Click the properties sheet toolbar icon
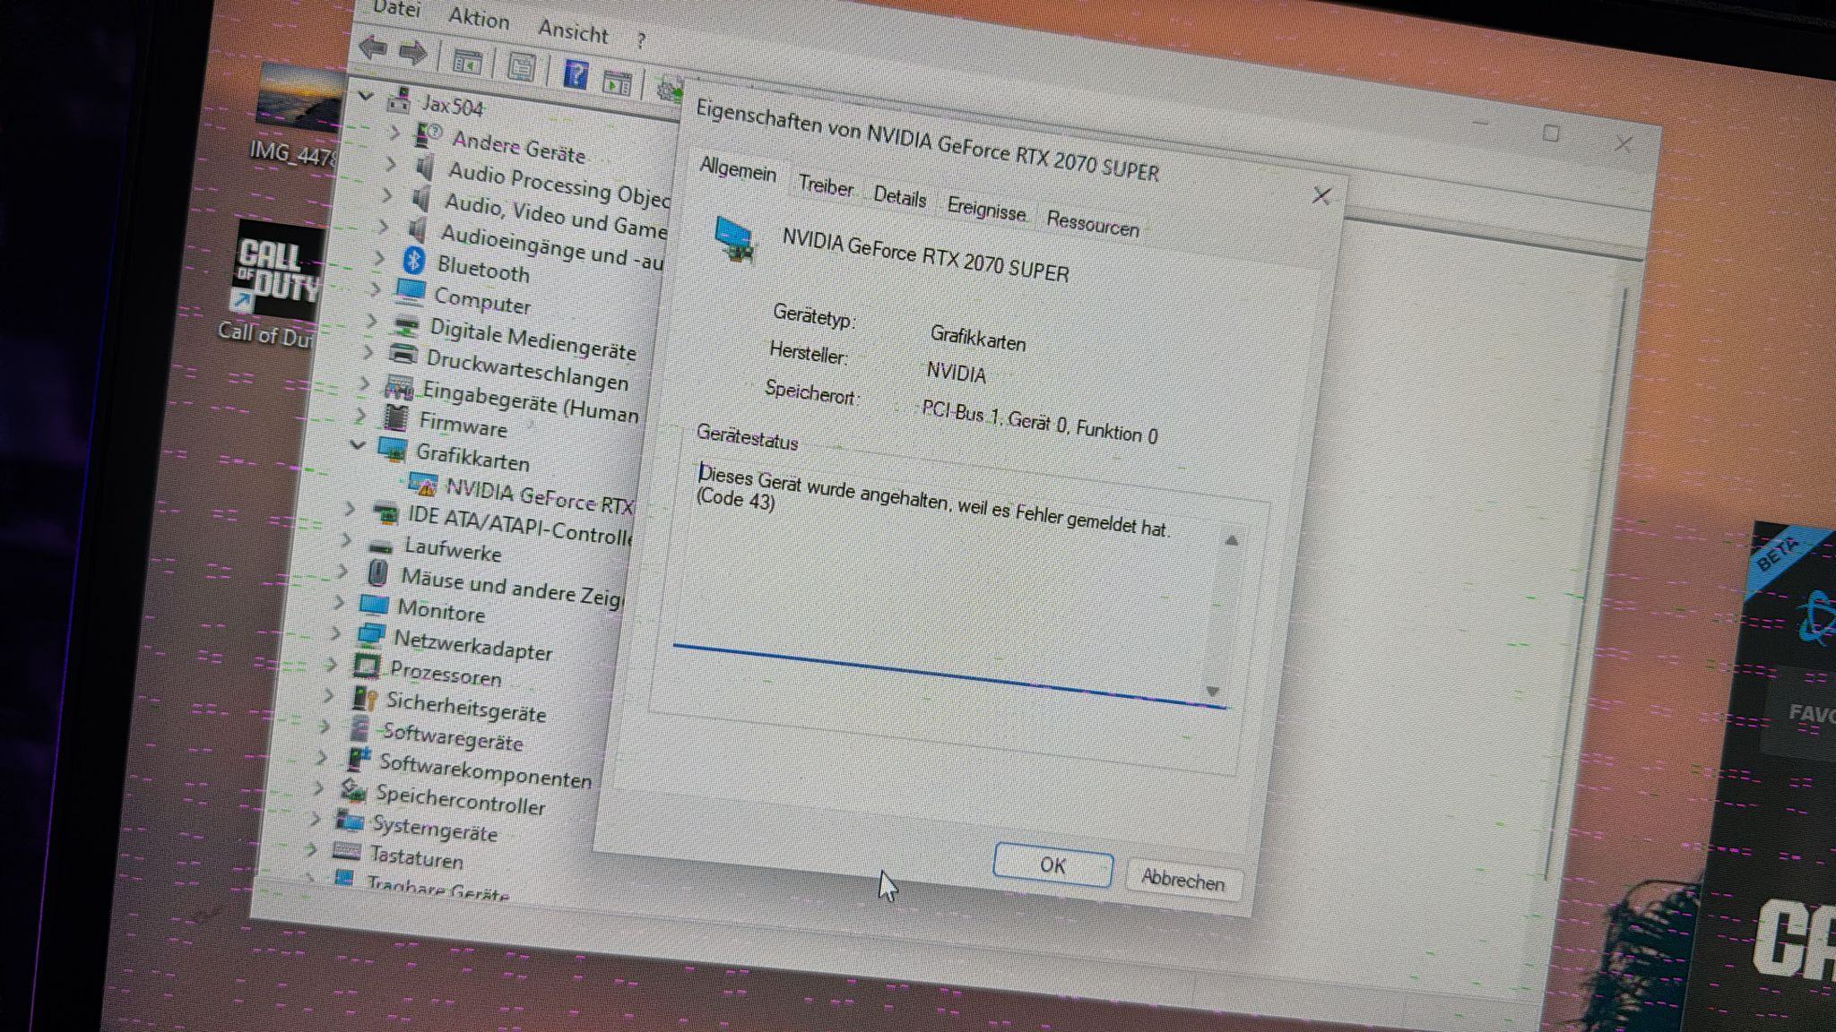 tap(522, 67)
